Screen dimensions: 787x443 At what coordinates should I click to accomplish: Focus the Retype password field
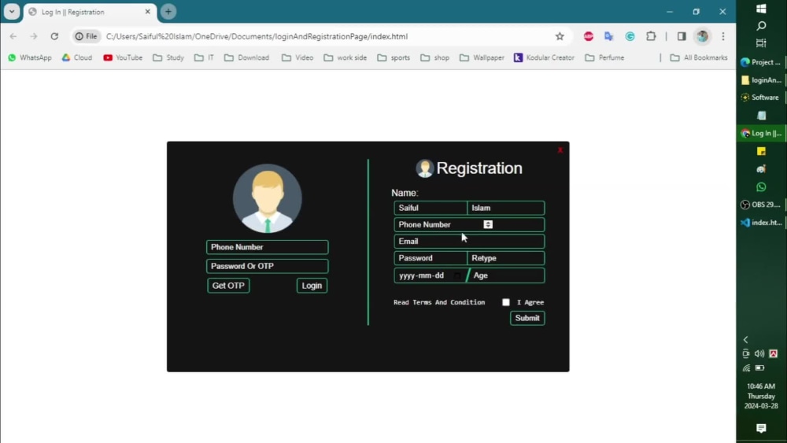click(506, 258)
